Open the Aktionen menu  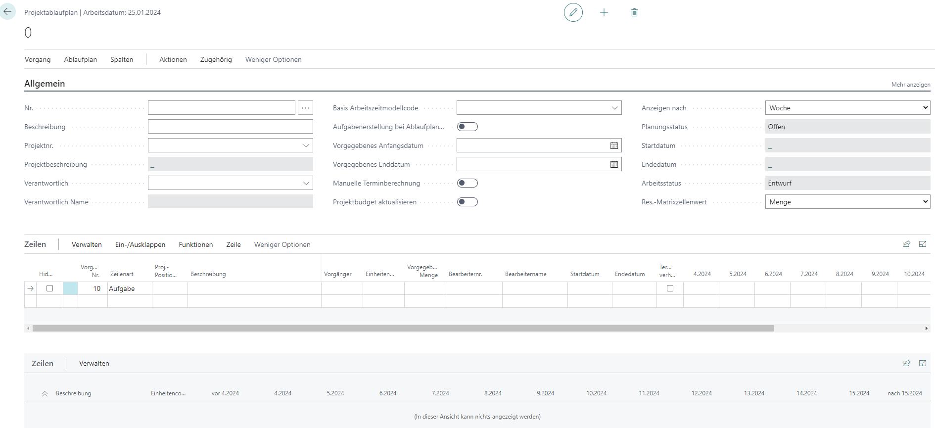[x=173, y=59]
